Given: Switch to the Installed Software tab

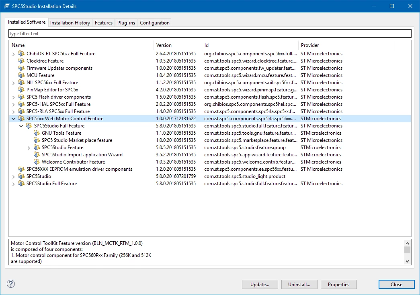Looking at the screenshot, I should 27,22.
